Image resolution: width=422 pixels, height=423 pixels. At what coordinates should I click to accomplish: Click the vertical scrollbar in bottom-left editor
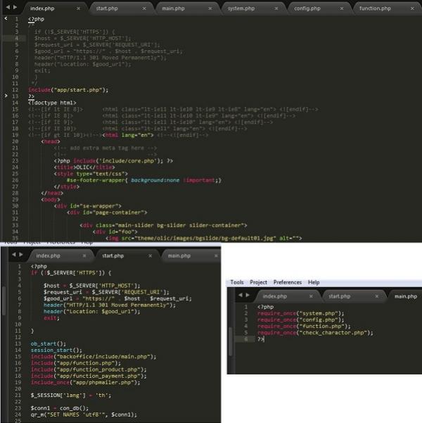(4, 301)
